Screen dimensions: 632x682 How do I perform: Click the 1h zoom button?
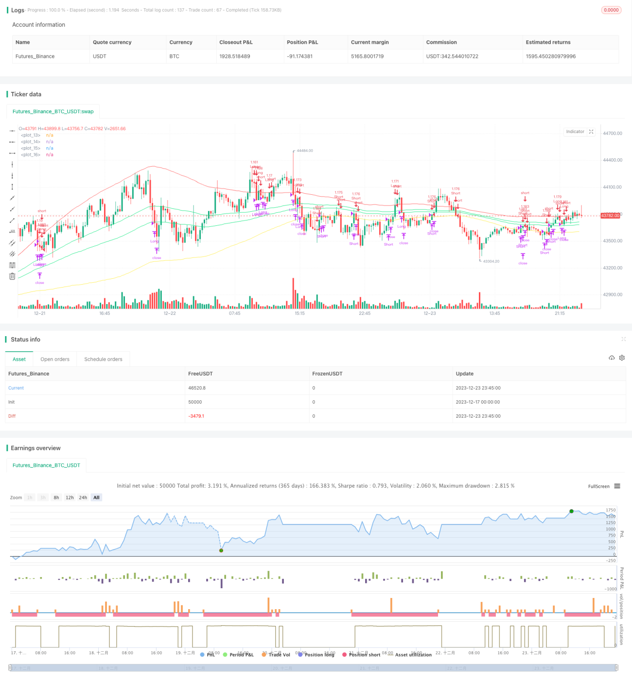pyautogui.click(x=30, y=497)
